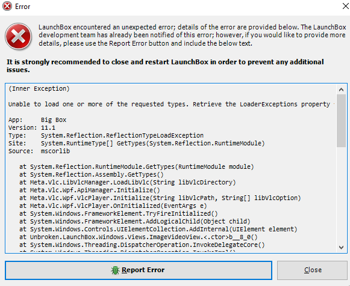Click the 'App: Big Box' line
This screenshot has height=286, width=350.
point(37,120)
